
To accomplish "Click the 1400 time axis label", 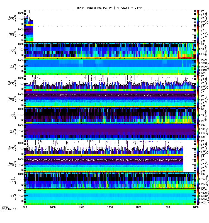I will click(81, 207).
